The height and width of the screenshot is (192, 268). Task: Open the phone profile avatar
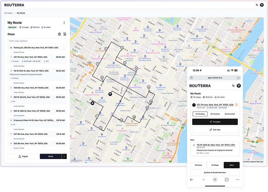click(x=239, y=86)
